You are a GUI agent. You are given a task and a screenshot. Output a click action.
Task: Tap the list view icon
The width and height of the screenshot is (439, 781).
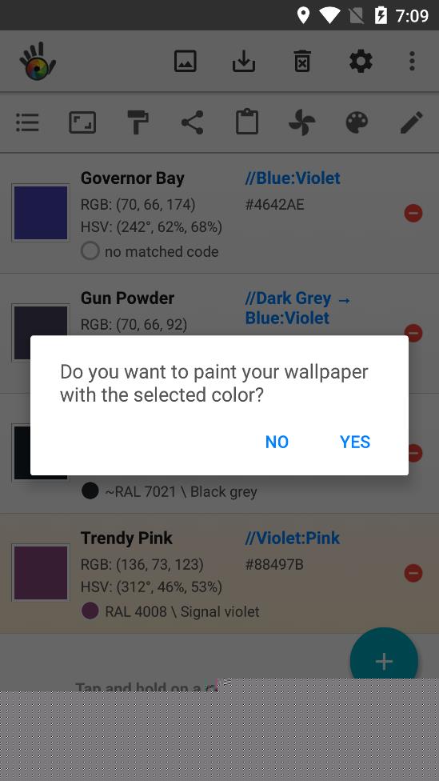27,122
